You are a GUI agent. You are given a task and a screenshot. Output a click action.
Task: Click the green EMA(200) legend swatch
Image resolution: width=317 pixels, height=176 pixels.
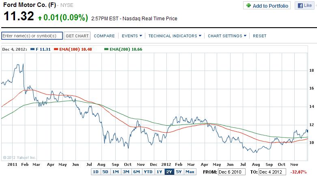[106, 49]
